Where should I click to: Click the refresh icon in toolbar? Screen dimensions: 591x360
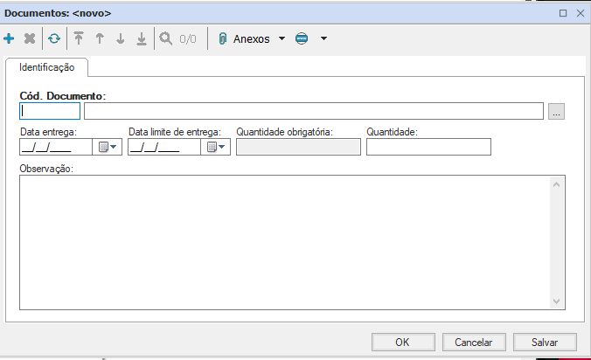[54, 38]
